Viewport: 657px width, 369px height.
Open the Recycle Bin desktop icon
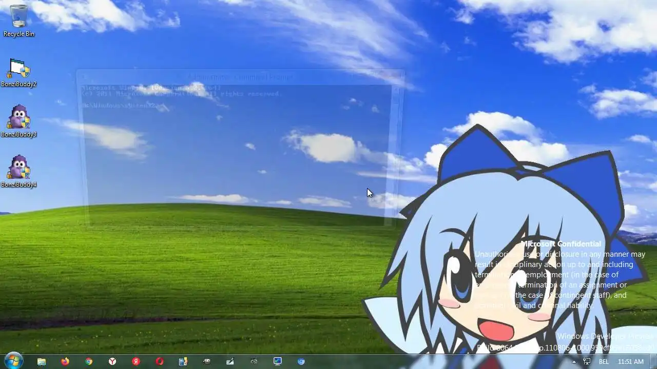pyautogui.click(x=19, y=20)
